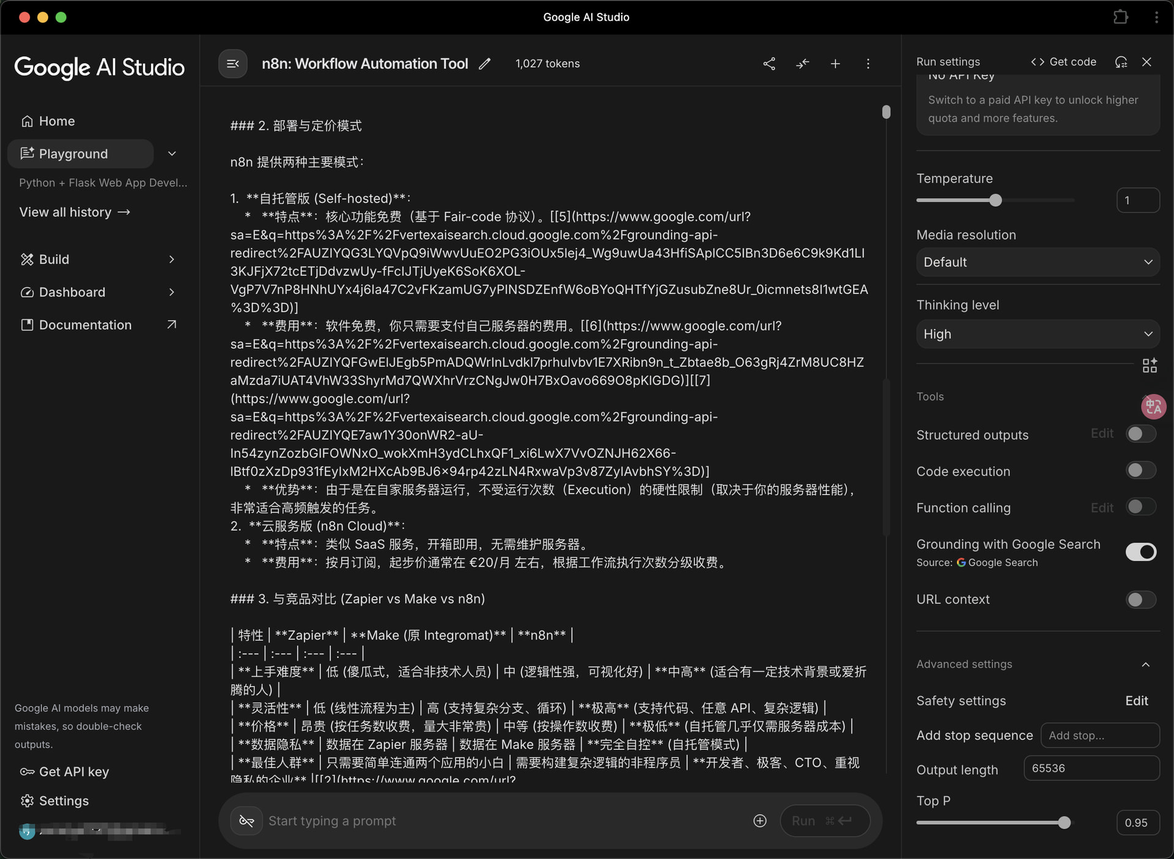Click the Get code button
The image size is (1174, 859).
tap(1063, 62)
